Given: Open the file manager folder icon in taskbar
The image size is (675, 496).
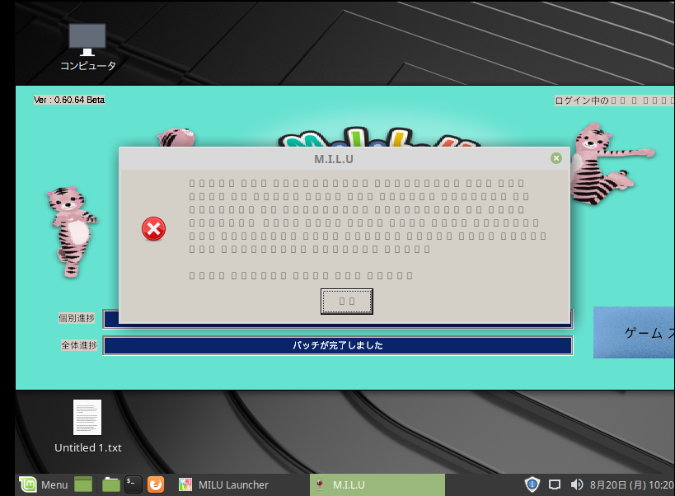Looking at the screenshot, I should 111,484.
